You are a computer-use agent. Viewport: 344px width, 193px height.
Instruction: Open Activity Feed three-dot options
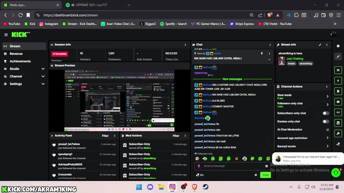pos(115,136)
